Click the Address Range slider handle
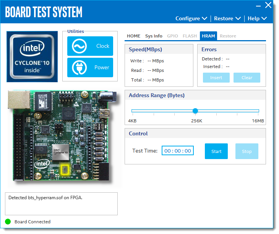This screenshot has width=279, height=234. [x=195, y=111]
